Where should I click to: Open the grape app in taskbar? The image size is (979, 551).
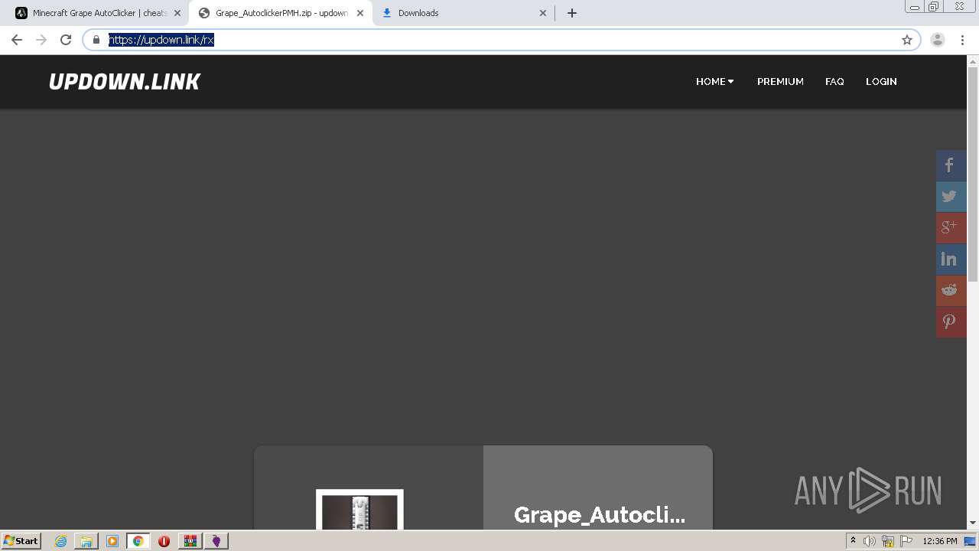point(216,541)
